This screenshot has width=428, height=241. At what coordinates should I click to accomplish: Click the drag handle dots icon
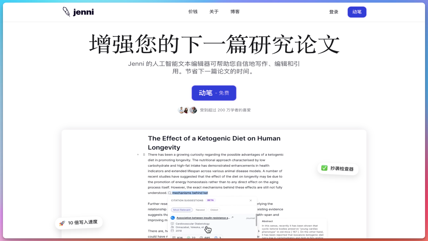coord(144,155)
